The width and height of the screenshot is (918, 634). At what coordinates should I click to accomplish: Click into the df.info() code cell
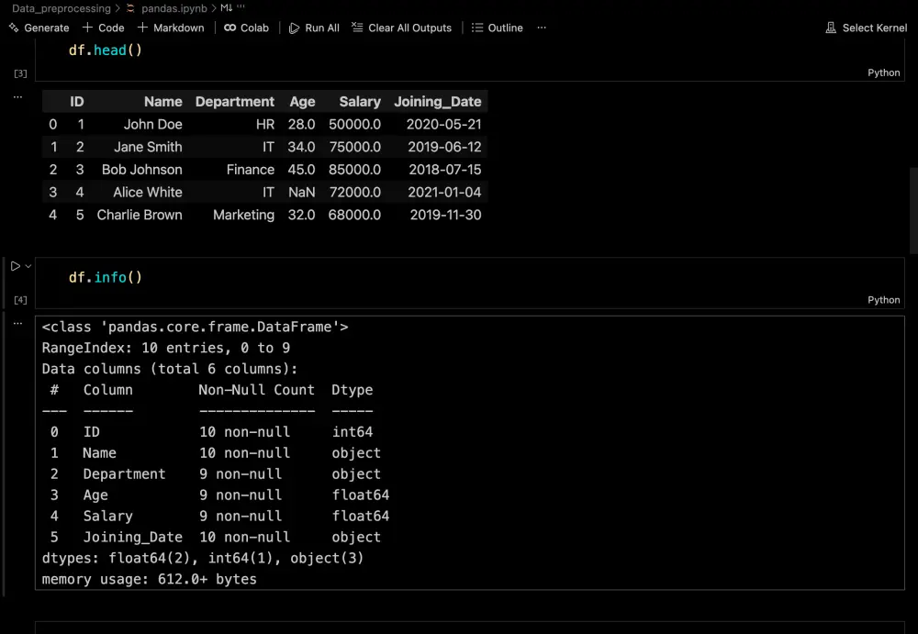click(x=469, y=283)
